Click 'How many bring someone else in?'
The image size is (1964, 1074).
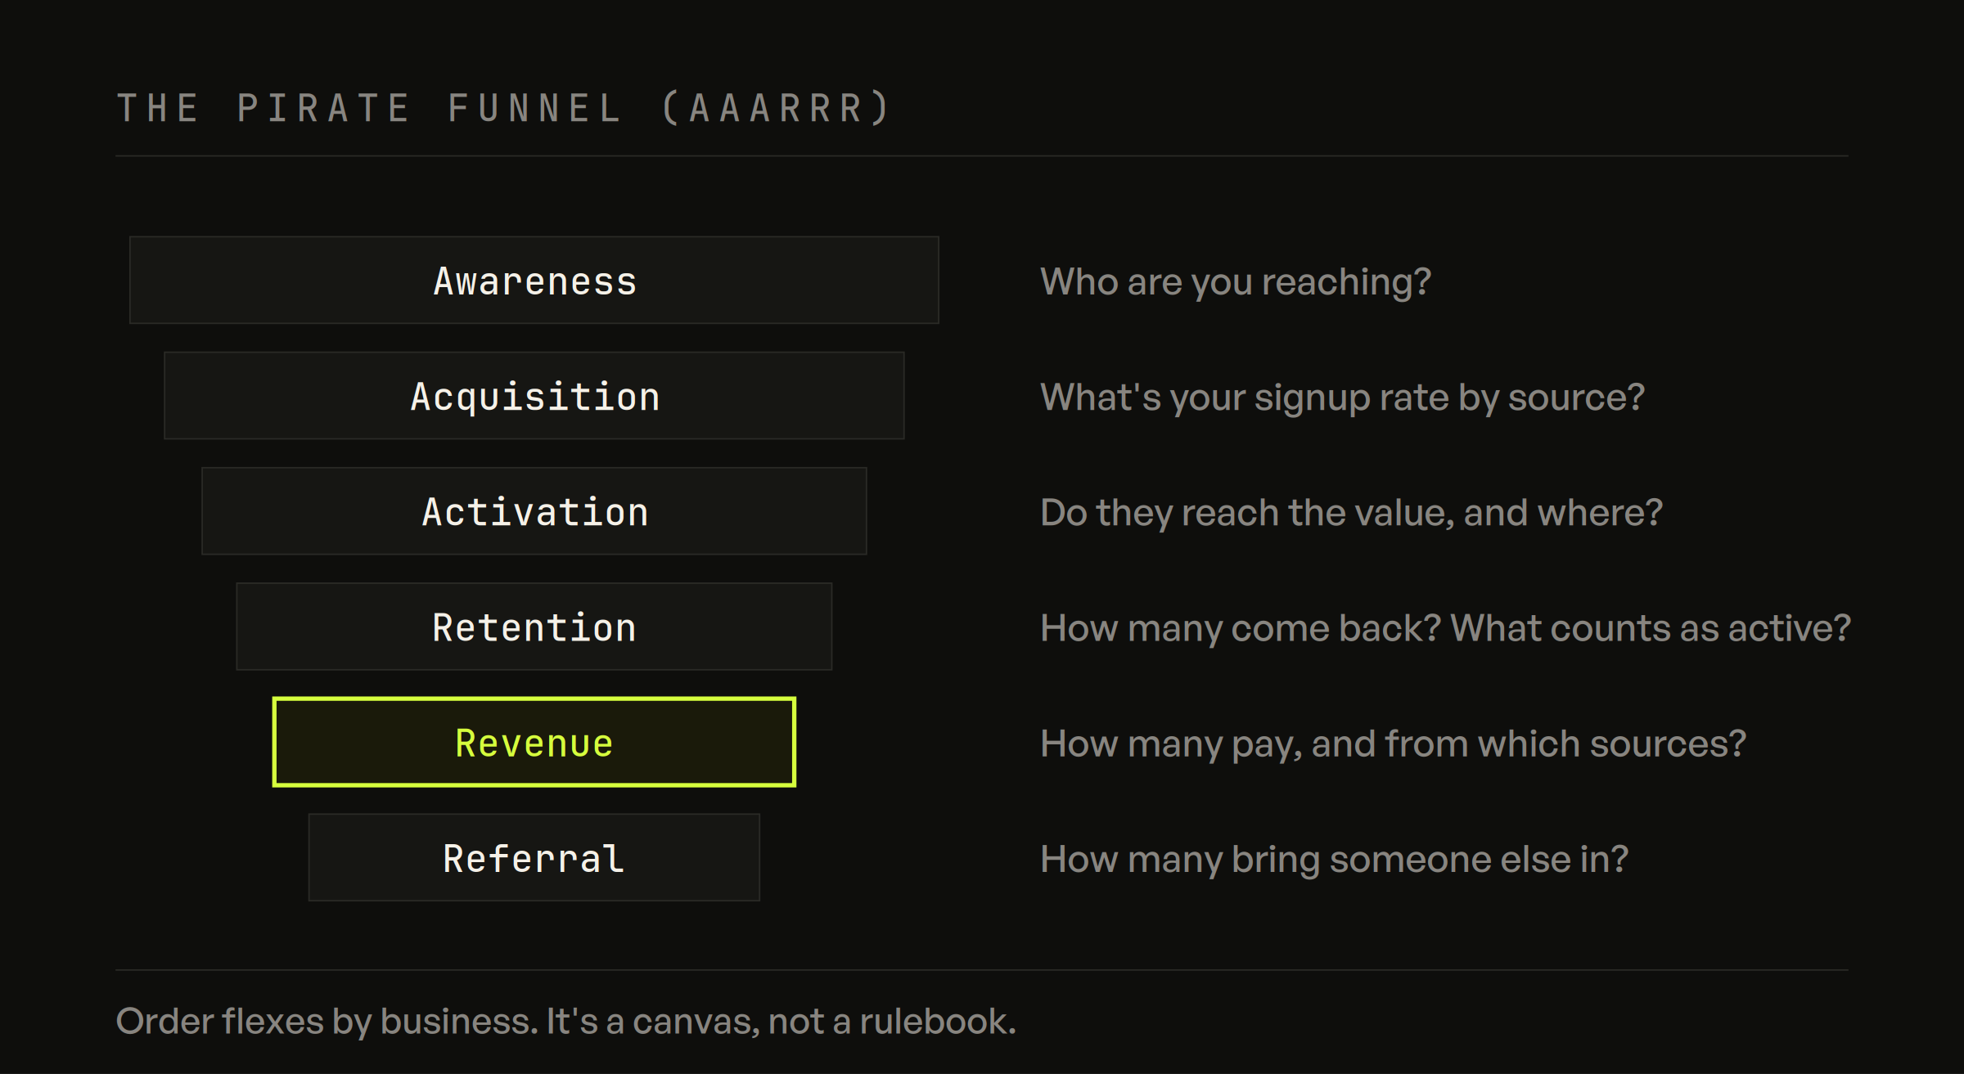click(x=1334, y=859)
